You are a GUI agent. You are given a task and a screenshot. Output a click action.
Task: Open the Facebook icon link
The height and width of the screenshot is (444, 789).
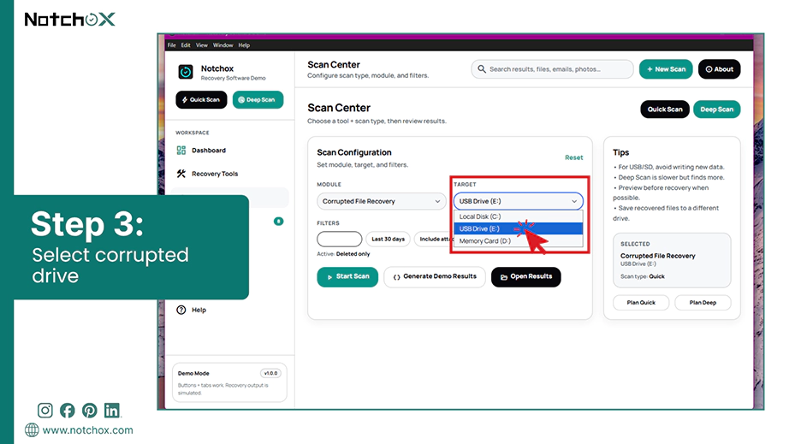tap(67, 411)
